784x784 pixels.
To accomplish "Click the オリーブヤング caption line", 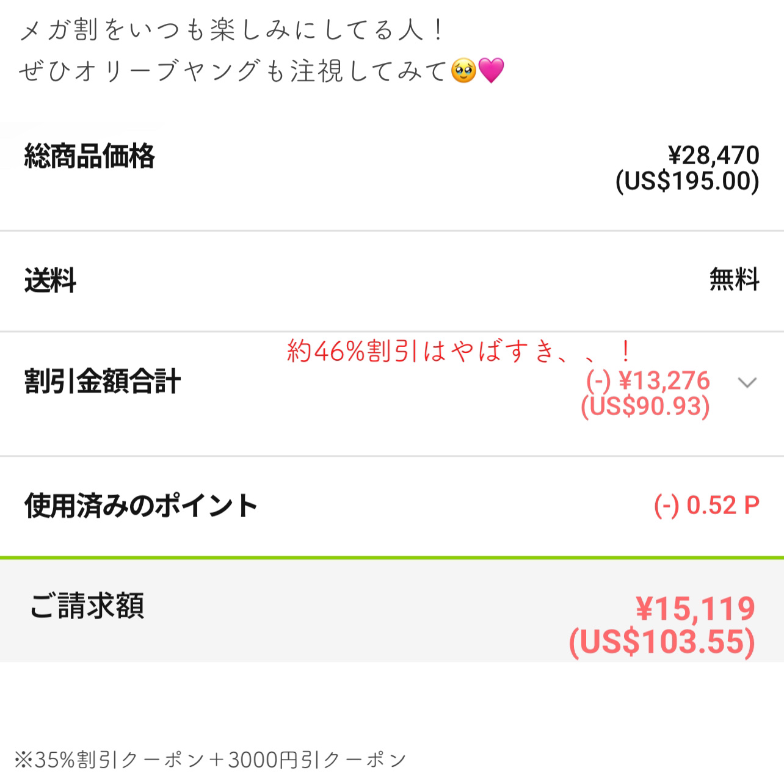I will pos(232,71).
